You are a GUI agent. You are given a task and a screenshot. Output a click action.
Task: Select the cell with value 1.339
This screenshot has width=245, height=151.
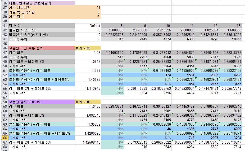coord(88,70)
